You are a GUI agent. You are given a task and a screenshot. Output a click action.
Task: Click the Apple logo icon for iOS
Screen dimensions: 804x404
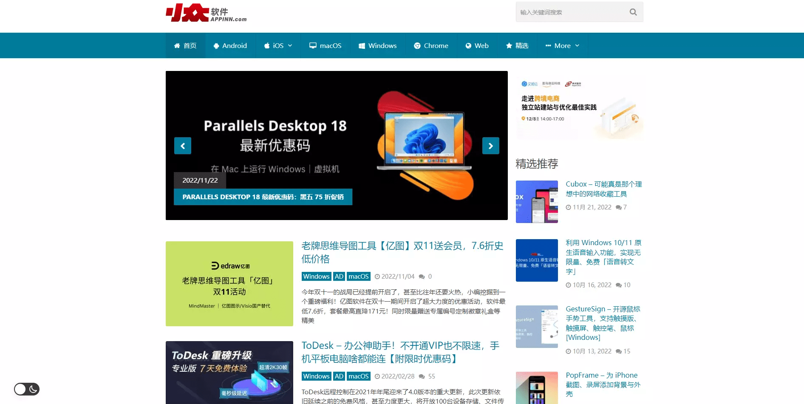click(267, 45)
